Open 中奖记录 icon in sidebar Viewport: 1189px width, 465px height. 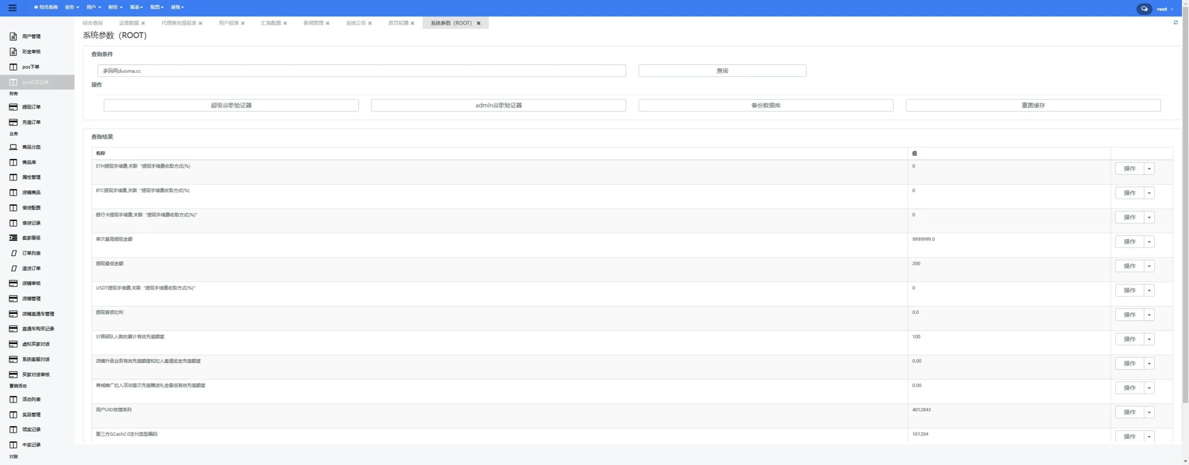pyautogui.click(x=13, y=445)
